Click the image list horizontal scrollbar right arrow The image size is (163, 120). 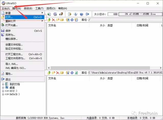point(161,68)
